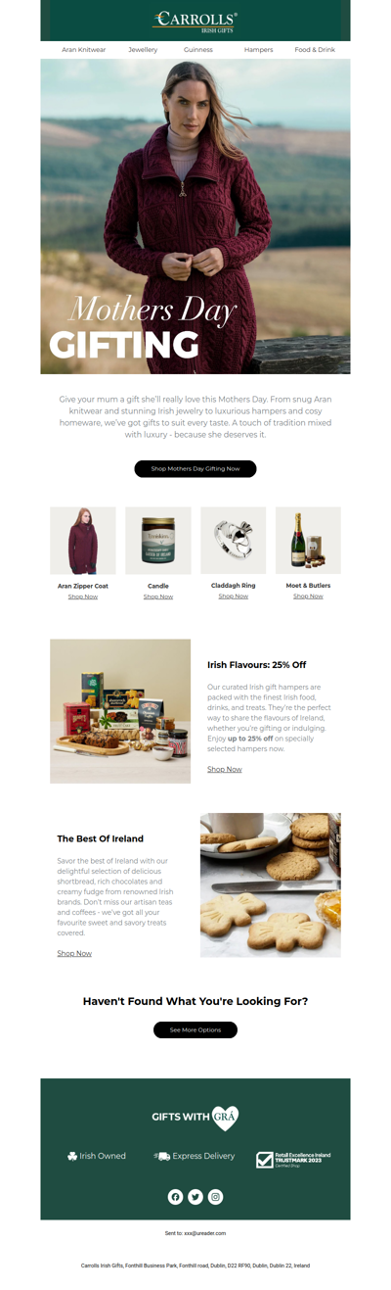Screen dimensions: 391x1290
Task: Click the See More Options button
Action: click(195, 1029)
